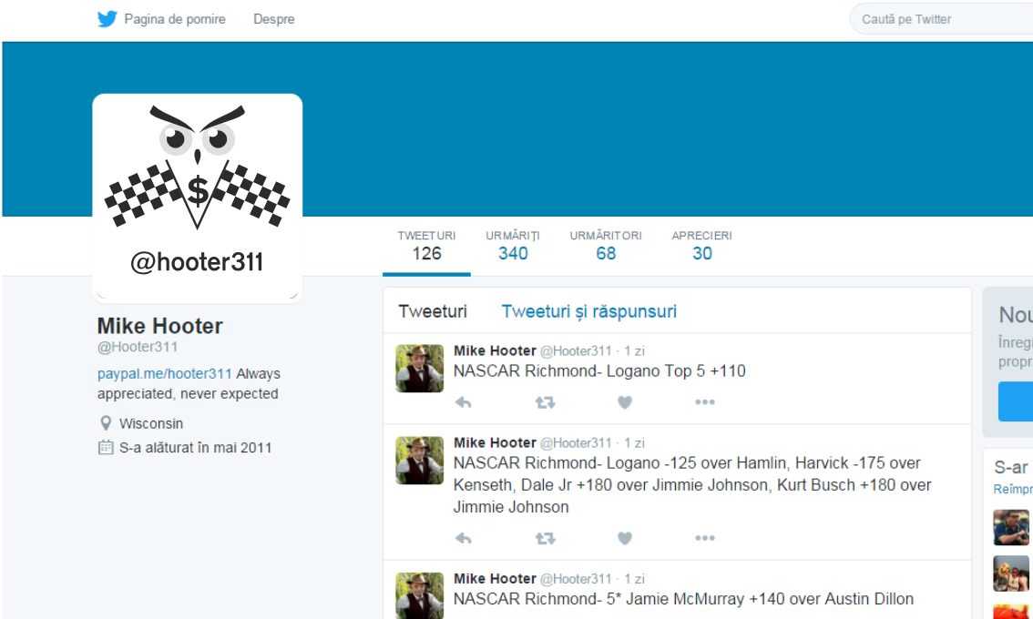Click the Reîmpr link in suggestions panel
The height and width of the screenshot is (619, 1033).
click(x=1013, y=489)
